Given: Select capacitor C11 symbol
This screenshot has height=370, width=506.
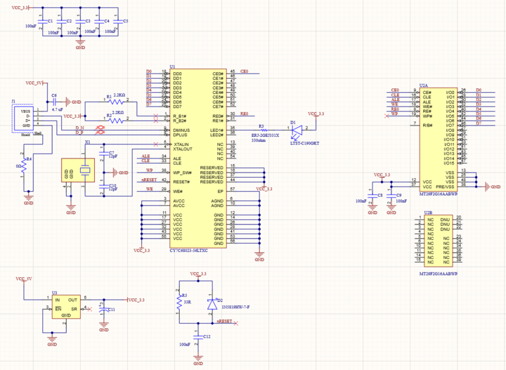Looking at the screenshot, I should (103, 310).
